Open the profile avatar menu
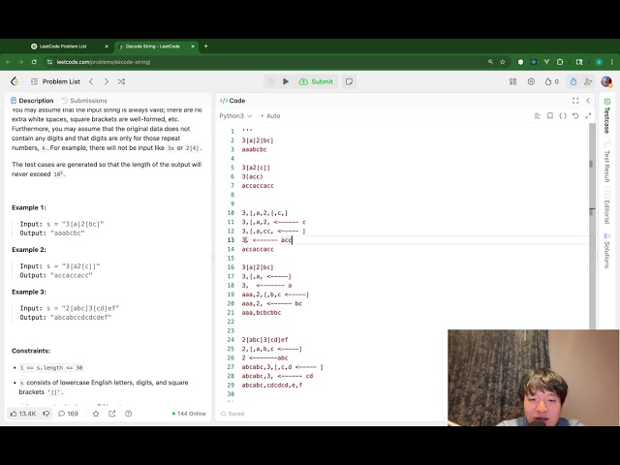620x465 pixels. [606, 81]
